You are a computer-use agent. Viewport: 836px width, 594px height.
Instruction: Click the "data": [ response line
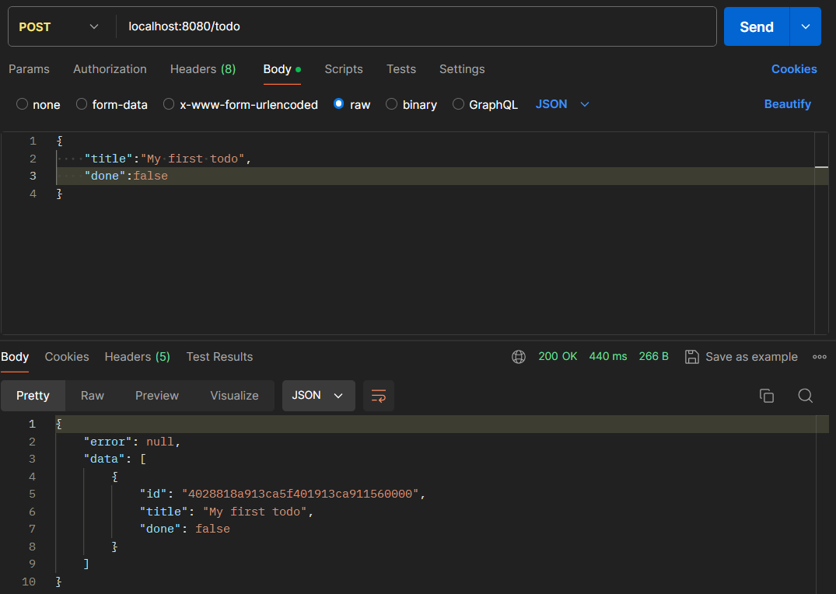click(114, 459)
